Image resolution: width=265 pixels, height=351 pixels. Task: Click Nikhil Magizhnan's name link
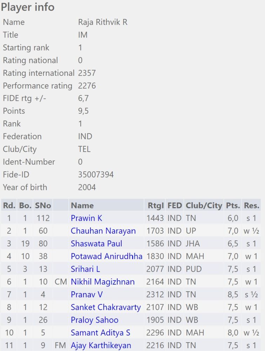pyautogui.click(x=102, y=282)
